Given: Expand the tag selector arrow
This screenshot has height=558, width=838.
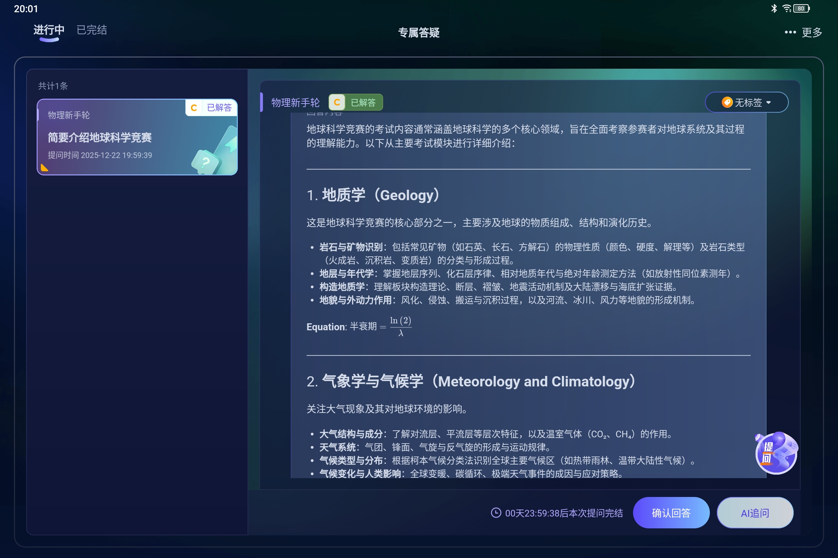Looking at the screenshot, I should (769, 103).
